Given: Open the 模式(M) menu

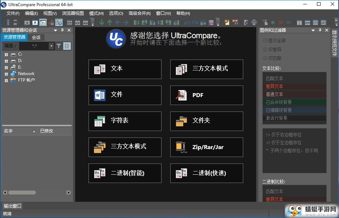Looking at the screenshot, I should click(96, 13).
